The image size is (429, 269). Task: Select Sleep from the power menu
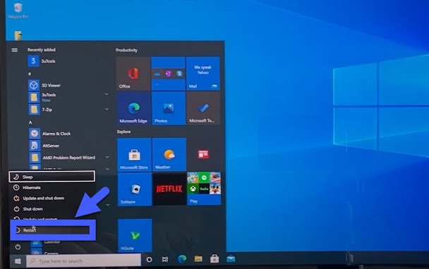tap(52, 177)
